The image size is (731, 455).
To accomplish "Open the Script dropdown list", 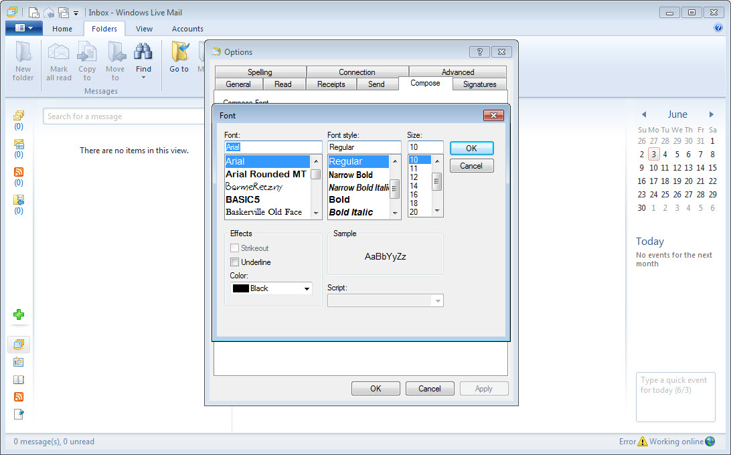I will 438,301.
